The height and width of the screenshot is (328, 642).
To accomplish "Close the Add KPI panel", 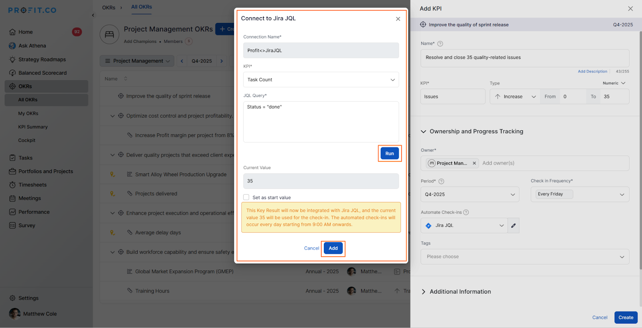I will coord(630,8).
